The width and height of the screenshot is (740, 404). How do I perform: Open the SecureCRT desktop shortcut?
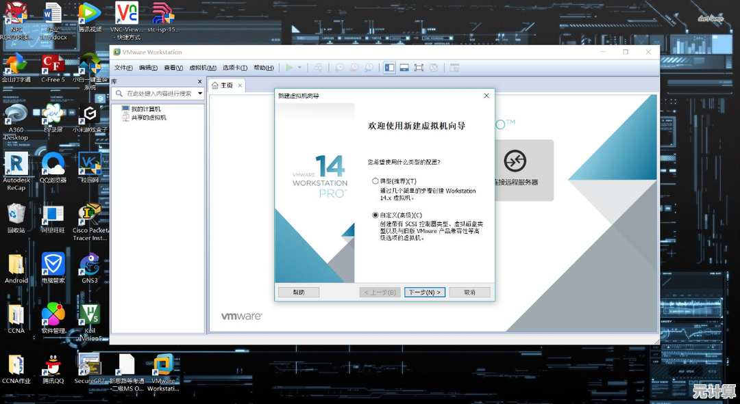[x=90, y=369]
